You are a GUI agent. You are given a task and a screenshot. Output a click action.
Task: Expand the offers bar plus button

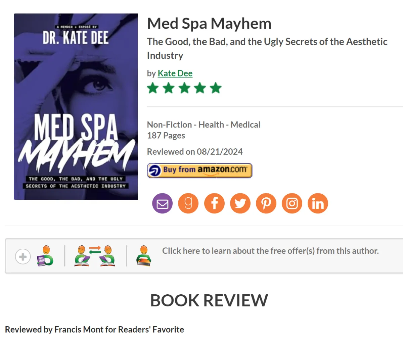(x=23, y=257)
